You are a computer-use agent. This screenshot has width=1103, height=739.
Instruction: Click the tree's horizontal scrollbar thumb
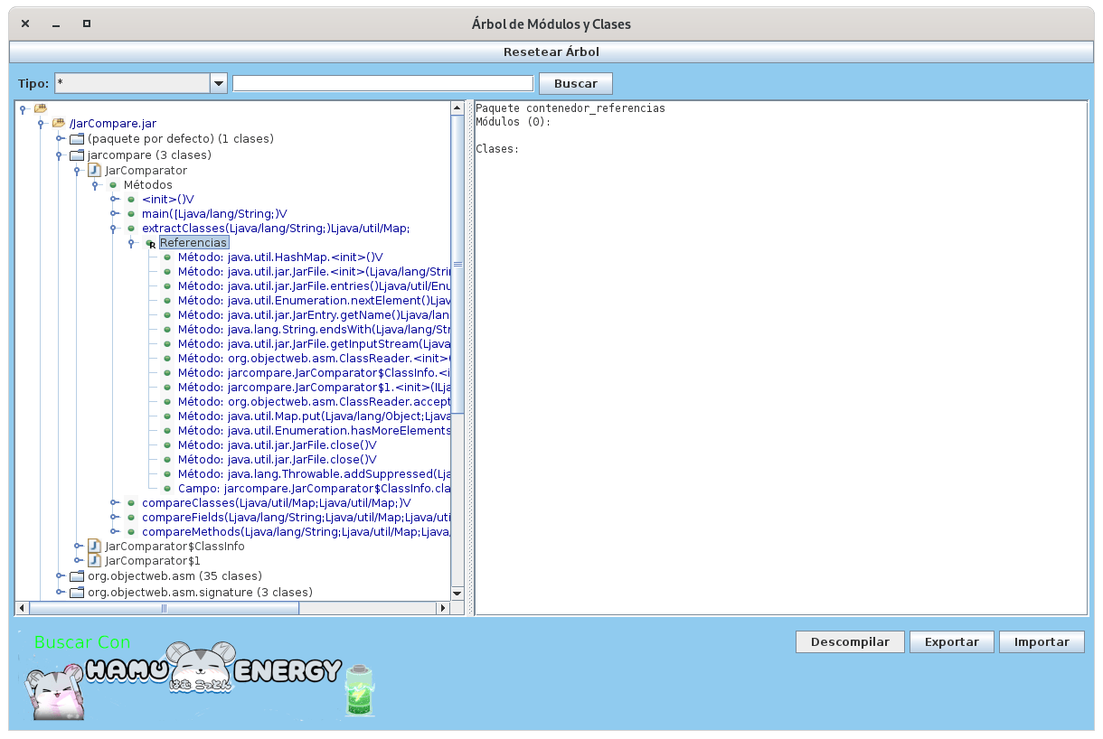(x=163, y=608)
